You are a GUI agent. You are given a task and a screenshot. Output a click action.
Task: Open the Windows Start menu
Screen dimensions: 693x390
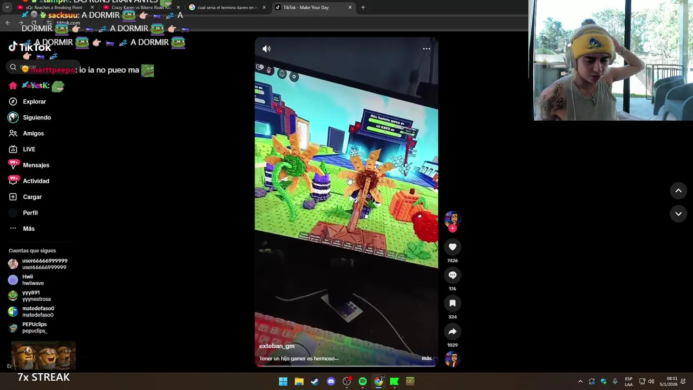(x=283, y=381)
